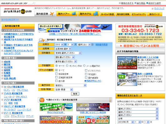Click the red arrow icon beside サイトマップ
Image resolution: width=166 pixels, height=124 pixels.
(153, 9)
